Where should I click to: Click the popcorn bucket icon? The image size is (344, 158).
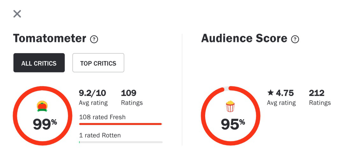pos(230,106)
